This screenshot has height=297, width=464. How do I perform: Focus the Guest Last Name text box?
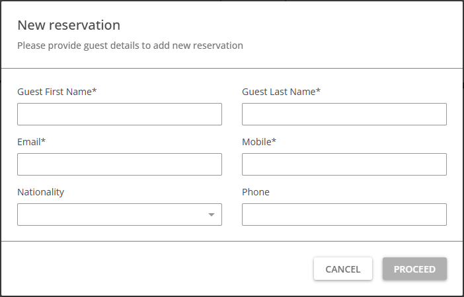click(344, 114)
